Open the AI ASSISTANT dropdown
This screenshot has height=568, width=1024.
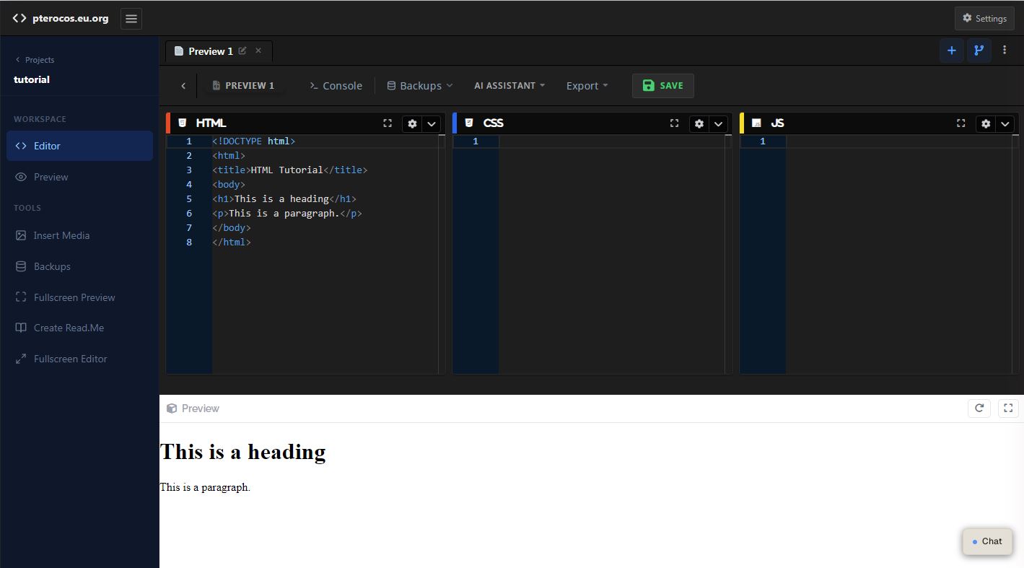pos(509,86)
